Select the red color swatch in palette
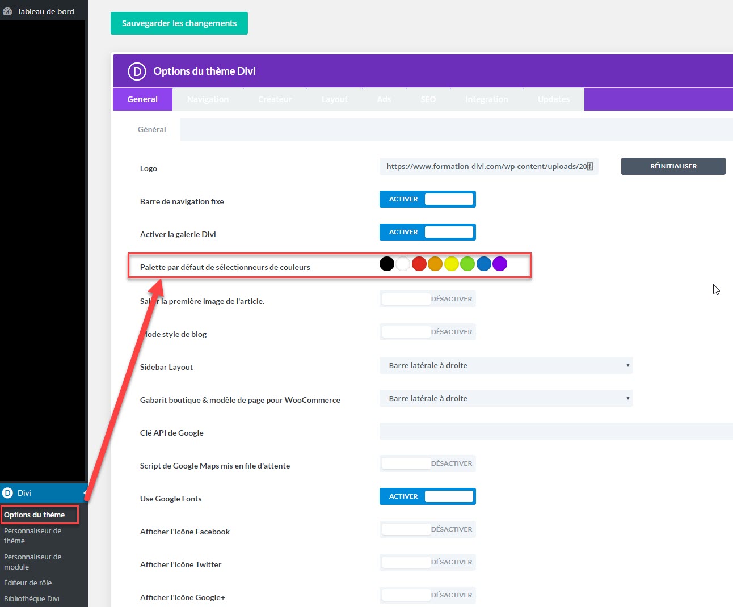 tap(419, 264)
